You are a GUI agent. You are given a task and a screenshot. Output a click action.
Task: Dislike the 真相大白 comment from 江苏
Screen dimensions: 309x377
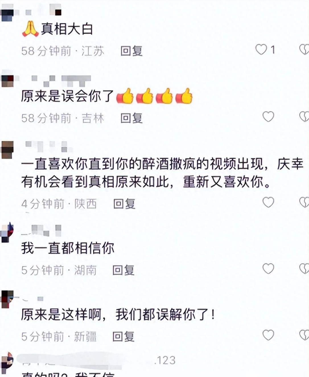(304, 50)
